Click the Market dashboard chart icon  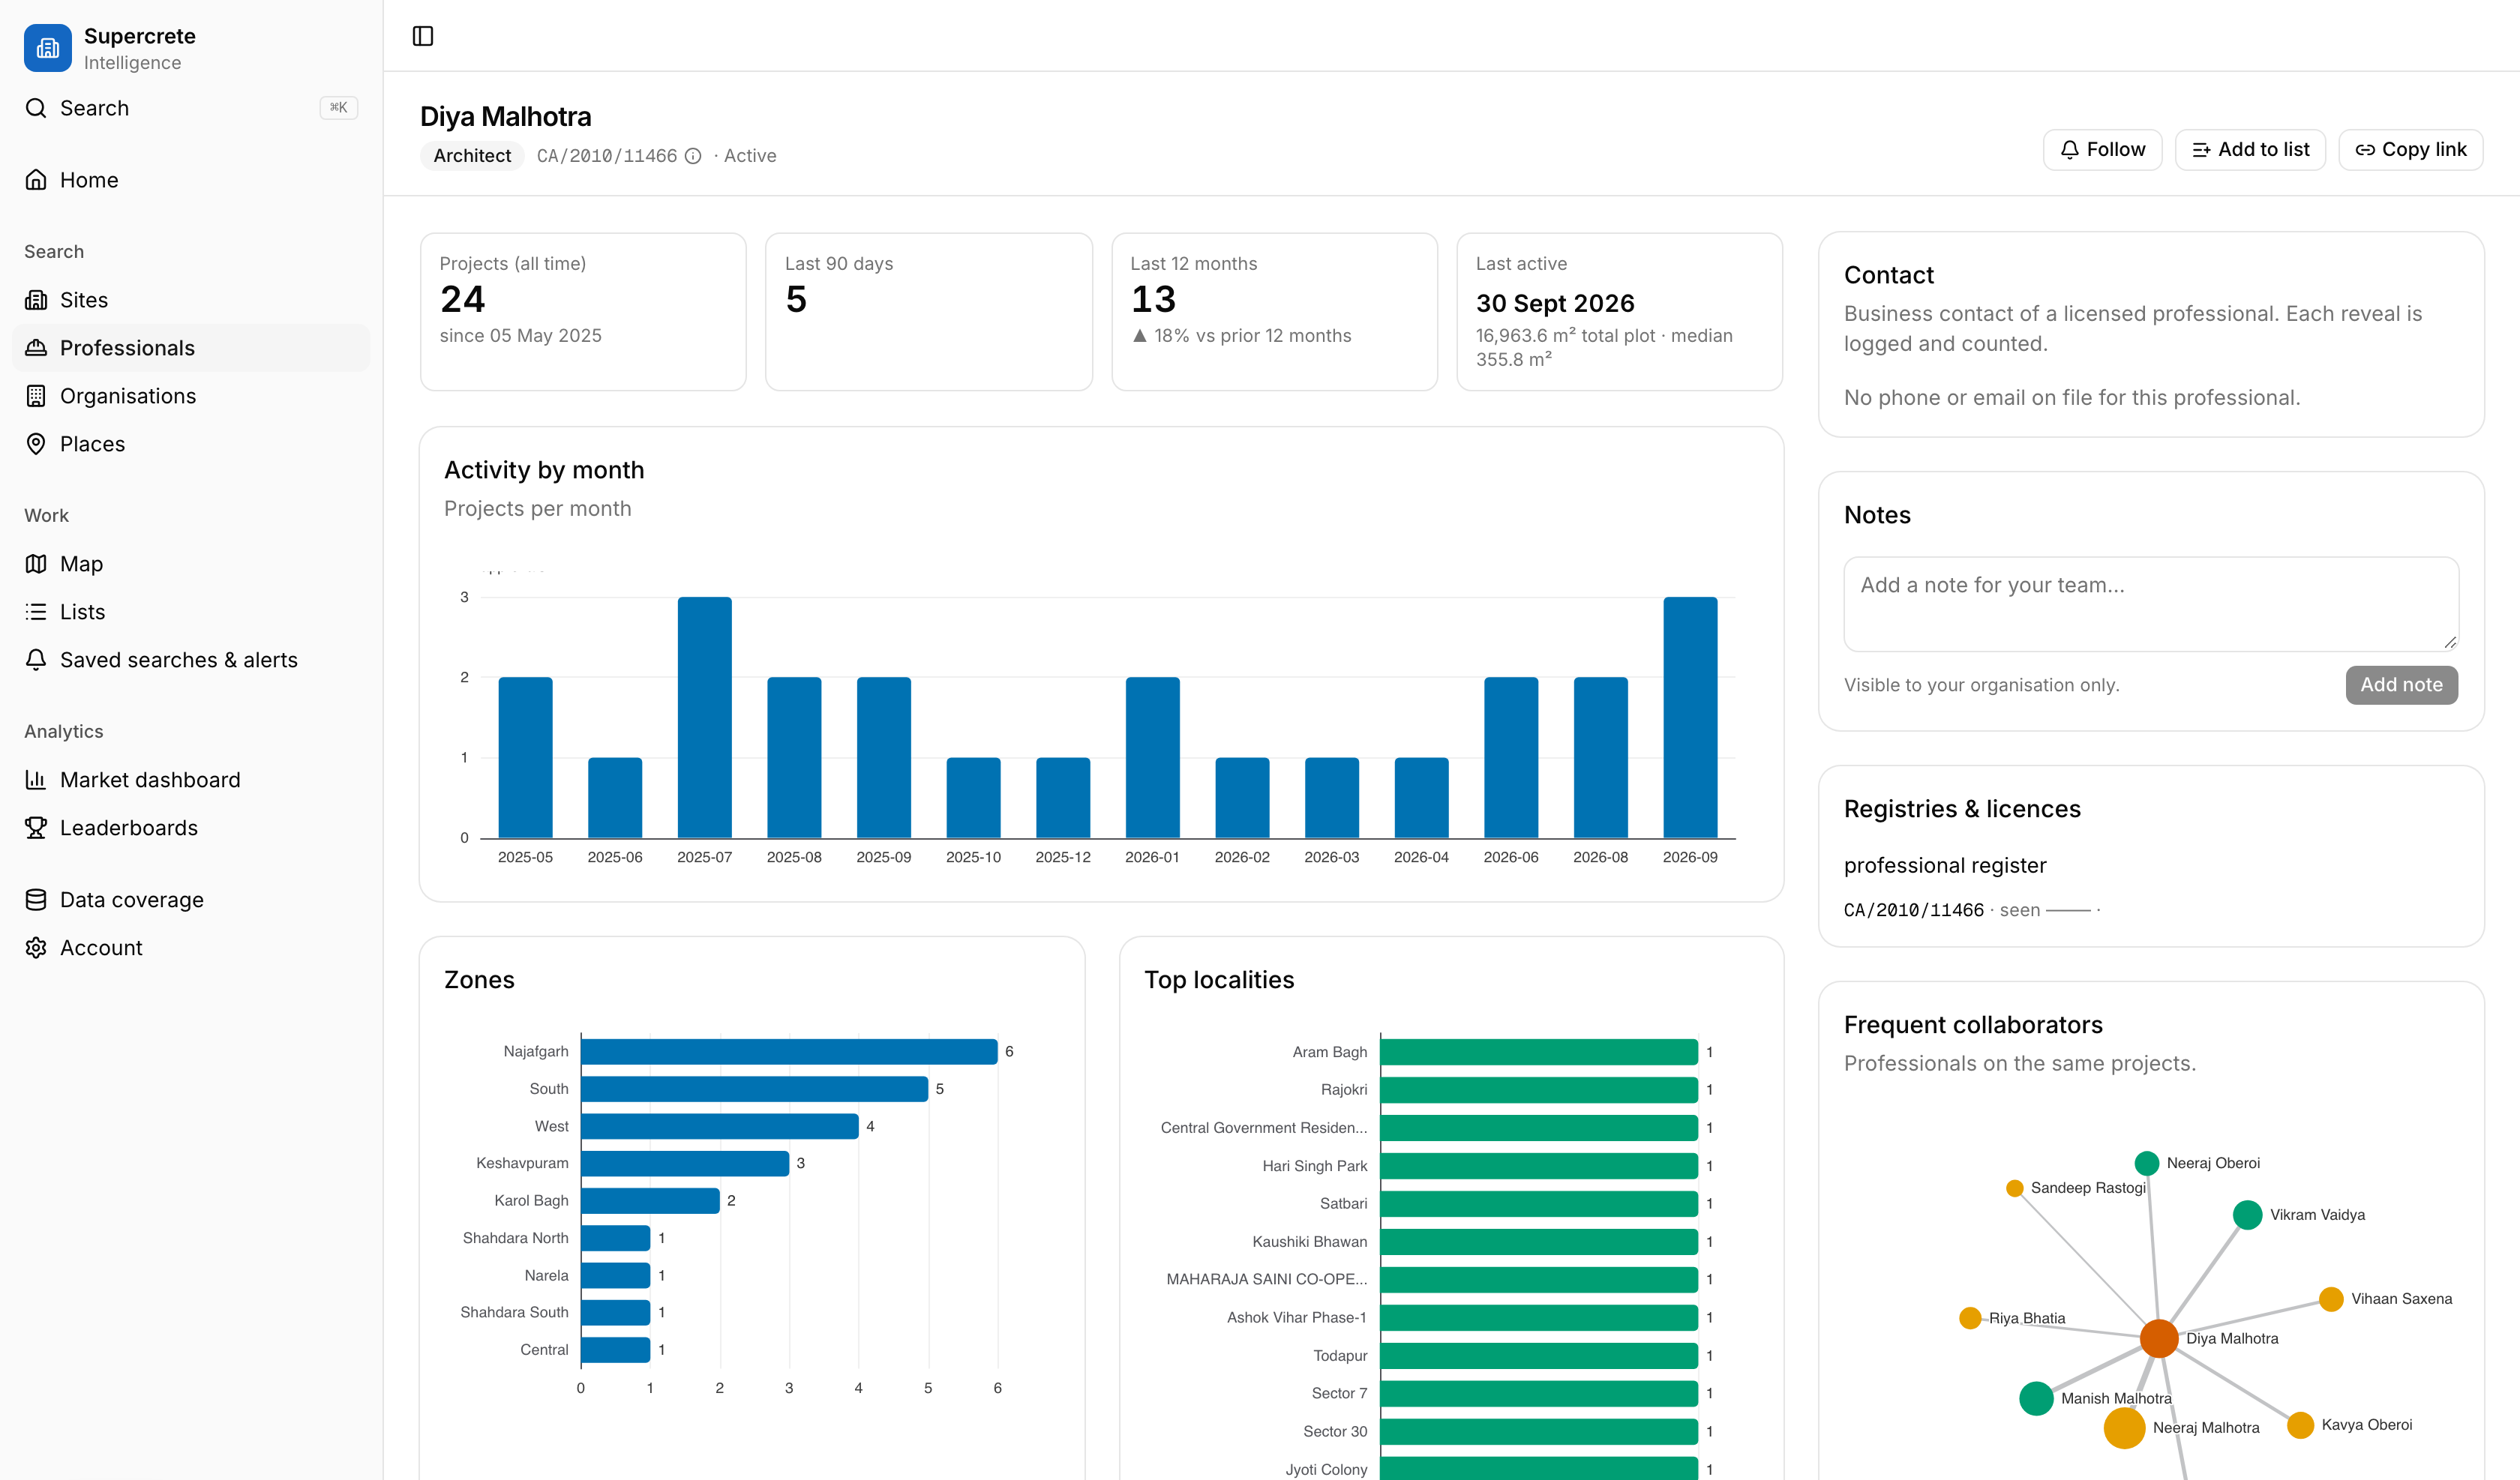(x=36, y=780)
